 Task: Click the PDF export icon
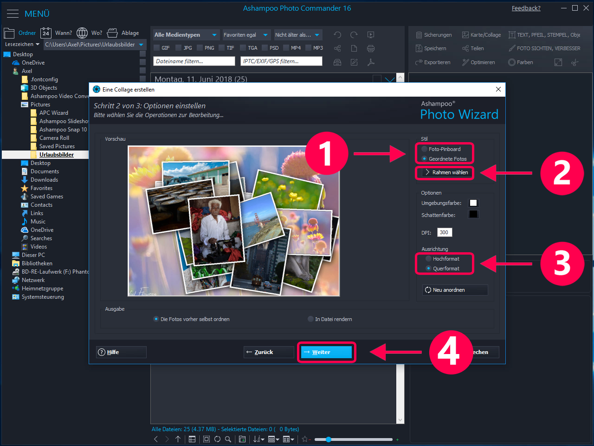(371, 62)
